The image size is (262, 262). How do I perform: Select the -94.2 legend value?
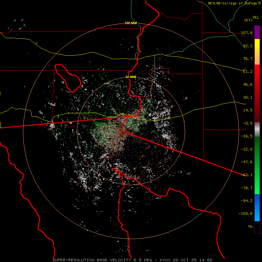click(247, 201)
